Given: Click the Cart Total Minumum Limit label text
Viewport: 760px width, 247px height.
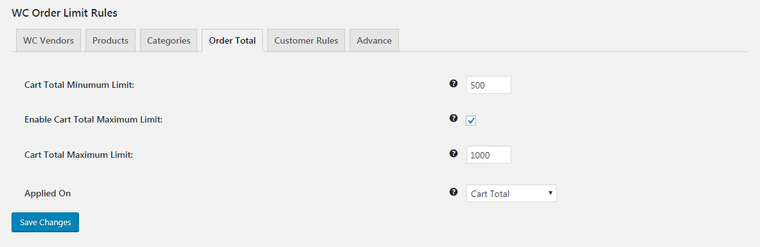Looking at the screenshot, I should pyautogui.click(x=79, y=85).
